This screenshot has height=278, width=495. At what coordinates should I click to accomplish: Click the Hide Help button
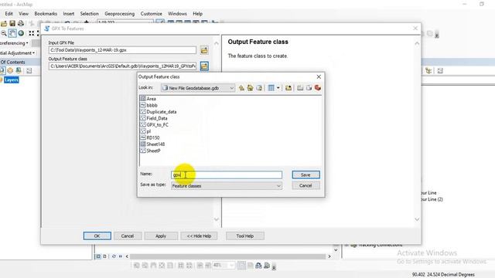199,236
